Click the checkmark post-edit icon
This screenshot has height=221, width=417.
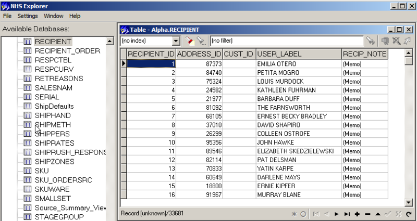[388, 214]
